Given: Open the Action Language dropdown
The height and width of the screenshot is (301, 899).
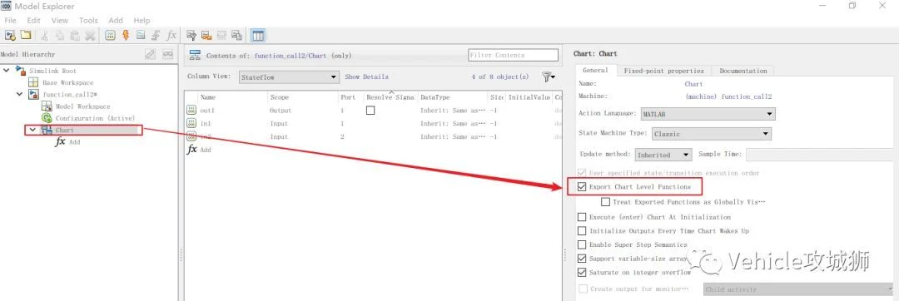Looking at the screenshot, I should (x=708, y=114).
